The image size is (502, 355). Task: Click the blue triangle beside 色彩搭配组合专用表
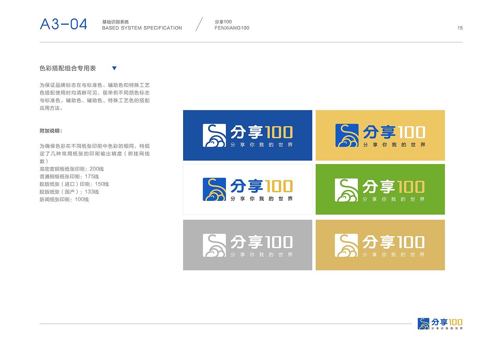tap(114, 68)
